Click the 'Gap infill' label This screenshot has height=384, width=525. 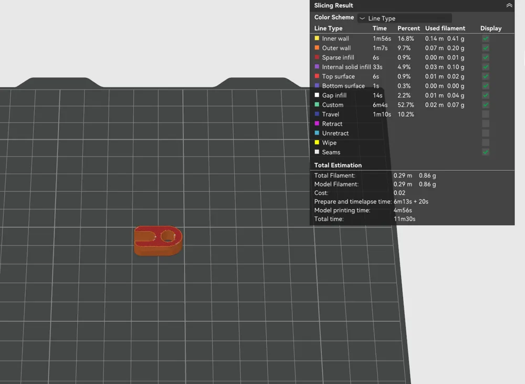tap(334, 95)
